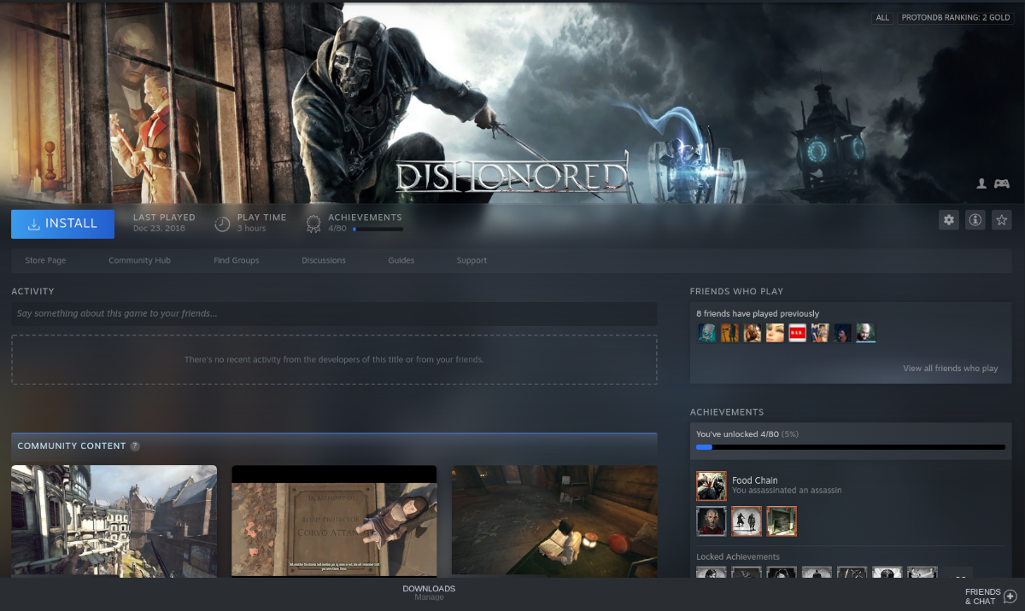Click the green room achievement icon
The image size is (1025, 611).
click(x=782, y=521)
